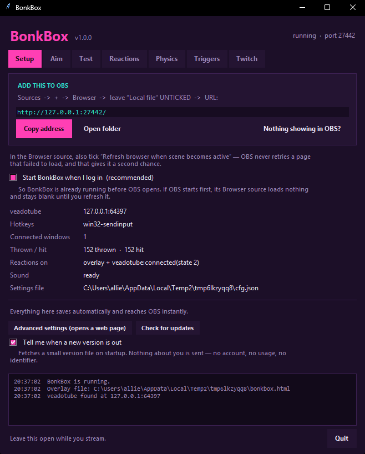Uncheck 'Tell me when a new version is out'

tap(13, 342)
